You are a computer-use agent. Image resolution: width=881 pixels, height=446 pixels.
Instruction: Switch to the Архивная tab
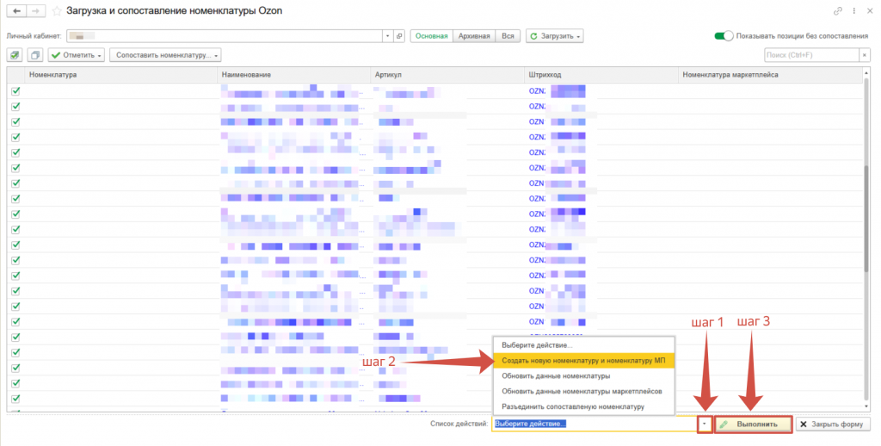tap(474, 36)
